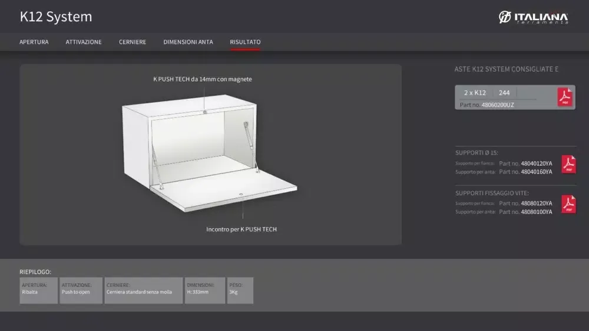This screenshot has height=331, width=589.
Task: Click part number 48080120YA
Action: click(x=537, y=203)
